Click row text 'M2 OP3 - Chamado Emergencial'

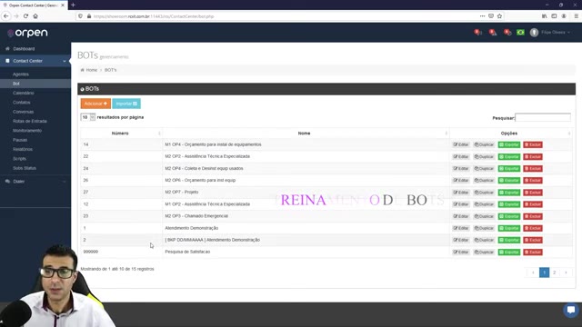click(x=196, y=216)
